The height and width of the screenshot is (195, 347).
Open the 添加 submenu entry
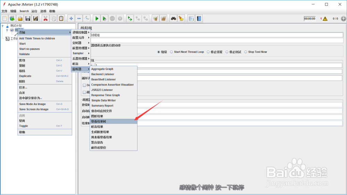pyautogui.click(x=45, y=32)
